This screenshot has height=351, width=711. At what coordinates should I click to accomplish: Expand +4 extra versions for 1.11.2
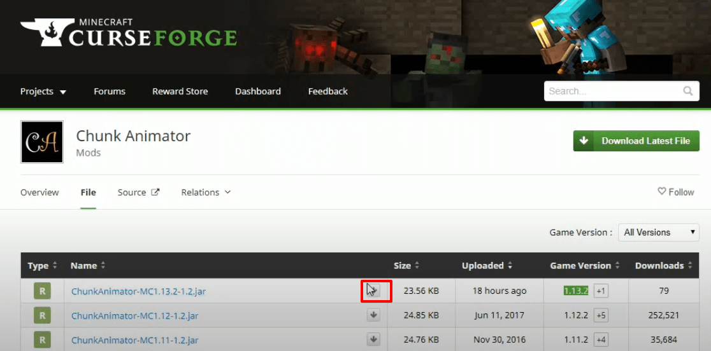click(601, 340)
